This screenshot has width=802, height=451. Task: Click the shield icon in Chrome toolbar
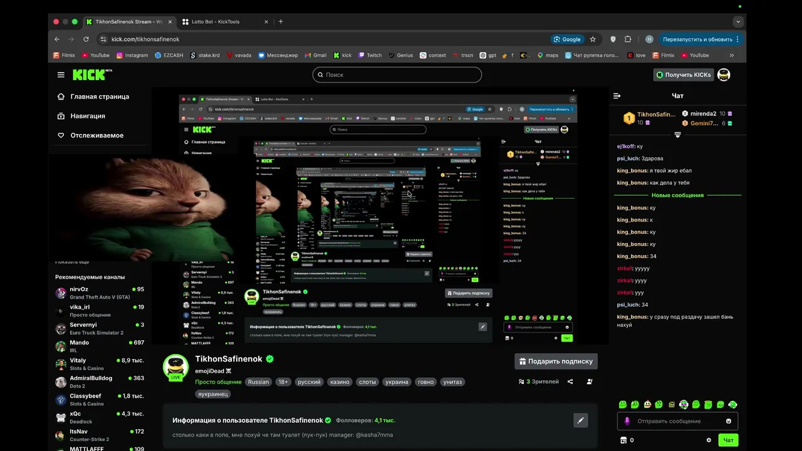(613, 39)
